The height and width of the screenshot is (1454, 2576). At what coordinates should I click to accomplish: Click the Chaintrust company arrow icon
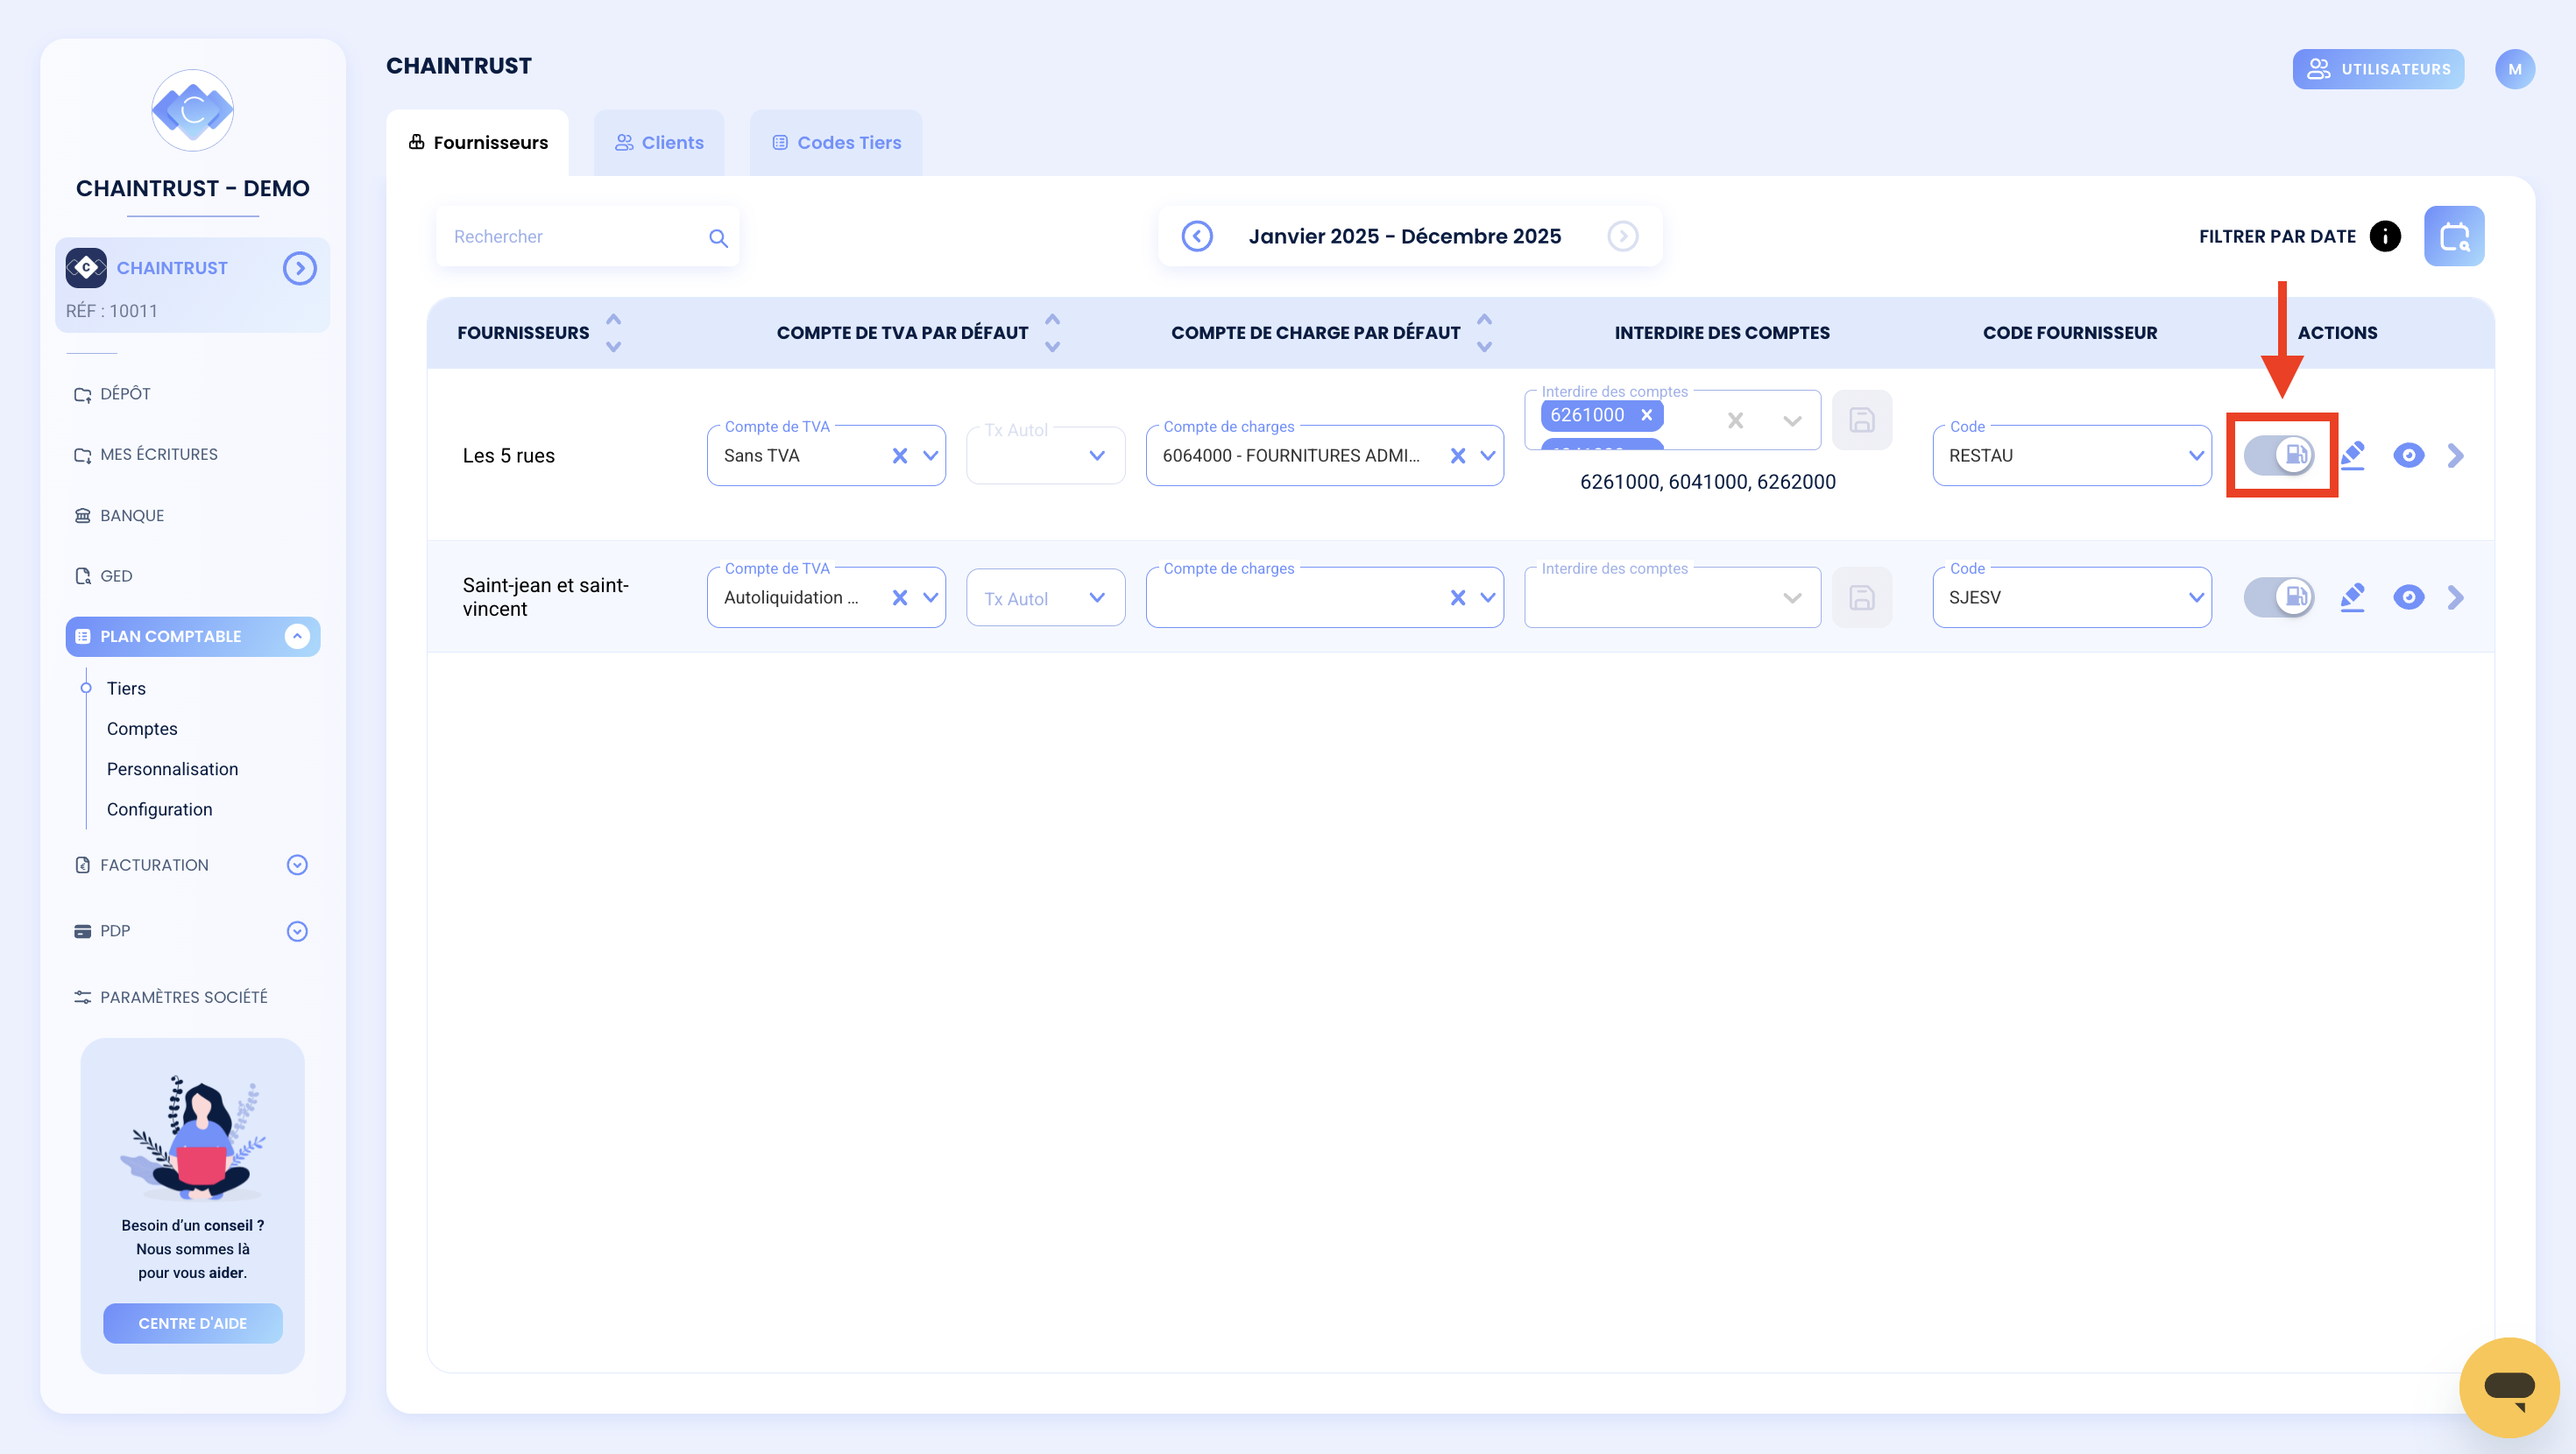click(299, 268)
